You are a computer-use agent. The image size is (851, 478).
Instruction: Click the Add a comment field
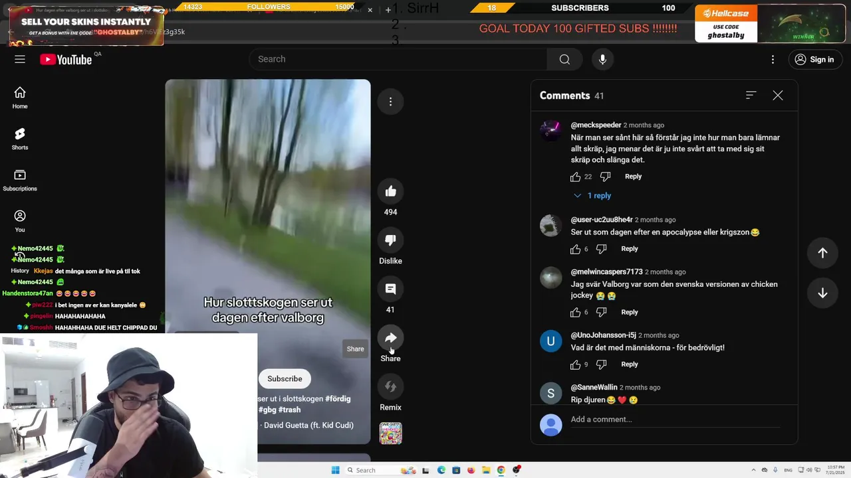(x=675, y=420)
